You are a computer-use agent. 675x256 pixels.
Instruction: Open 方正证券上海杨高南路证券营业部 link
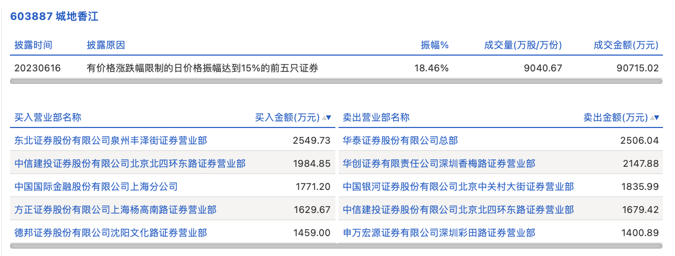[115, 210]
